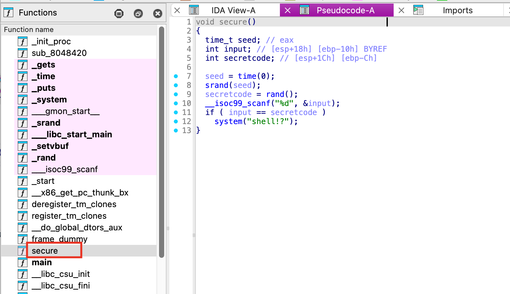This screenshot has height=294, width=510.
Task: Select _system in the function list
Action: pyautogui.click(x=49, y=100)
